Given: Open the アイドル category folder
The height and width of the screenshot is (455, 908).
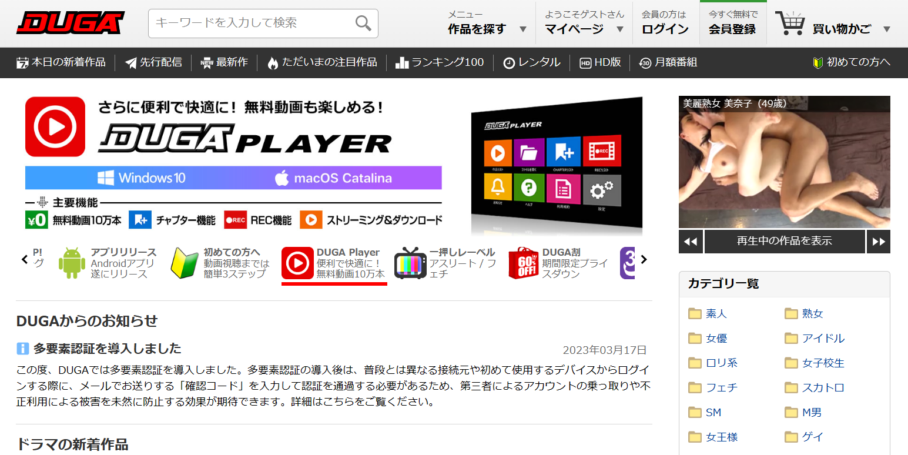Looking at the screenshot, I should [815, 339].
